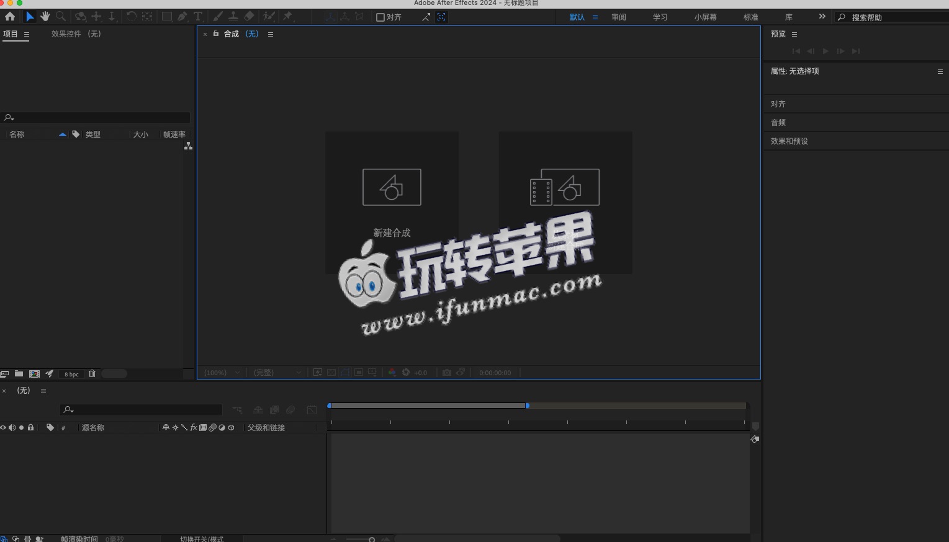
Task: Select the Pen tool
Action: click(x=182, y=17)
